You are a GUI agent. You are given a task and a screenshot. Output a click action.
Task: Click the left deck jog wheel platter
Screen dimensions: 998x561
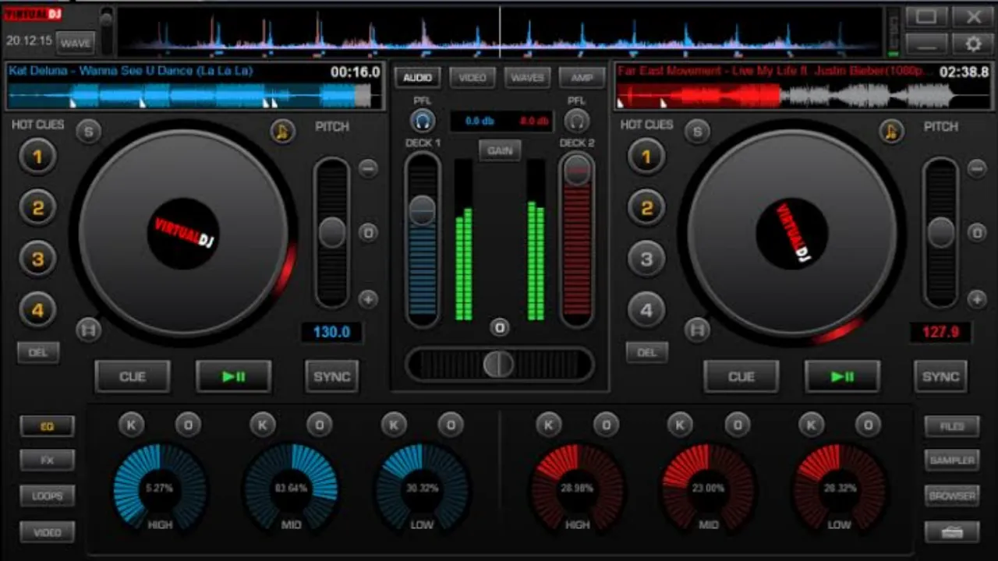point(184,233)
